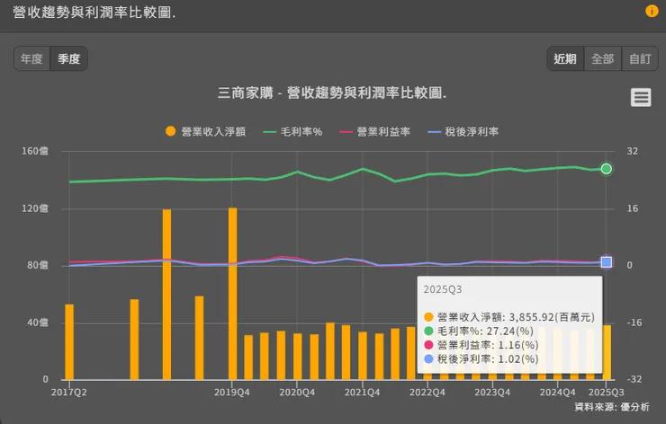666x424 pixels.
Task: Select the 全部 full range
Action: click(x=603, y=58)
